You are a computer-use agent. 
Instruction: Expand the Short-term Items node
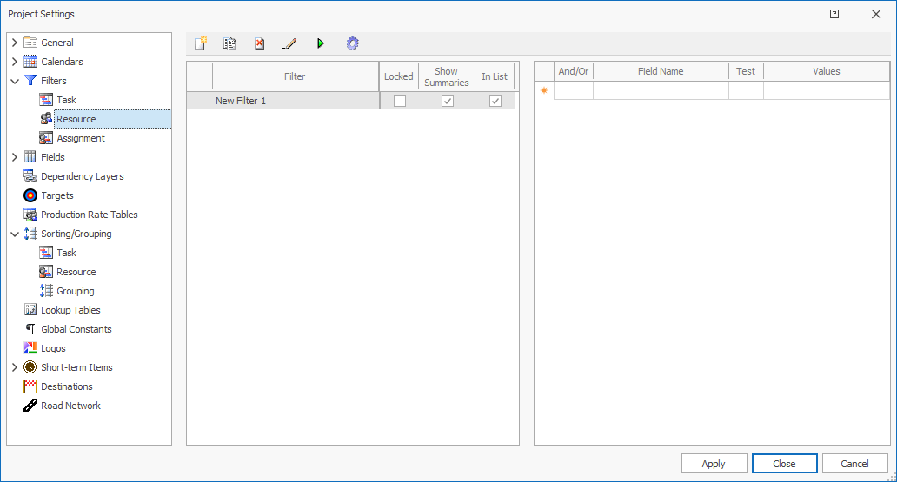pos(15,367)
